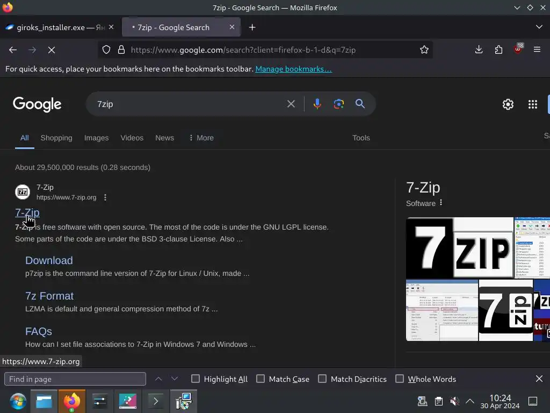Open the Downloads panel

click(x=479, y=50)
